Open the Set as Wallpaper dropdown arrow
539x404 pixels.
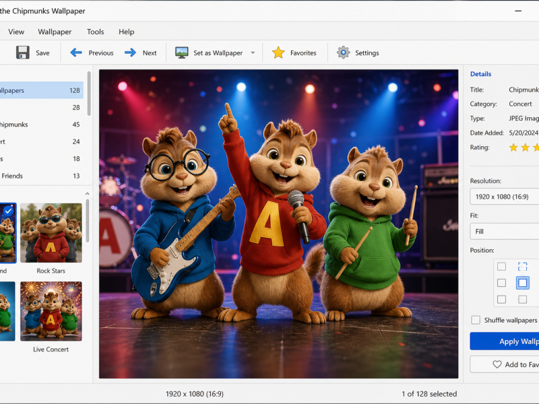pyautogui.click(x=253, y=53)
